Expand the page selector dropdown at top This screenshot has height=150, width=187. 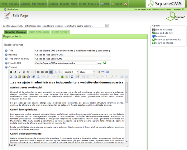tap(107, 26)
